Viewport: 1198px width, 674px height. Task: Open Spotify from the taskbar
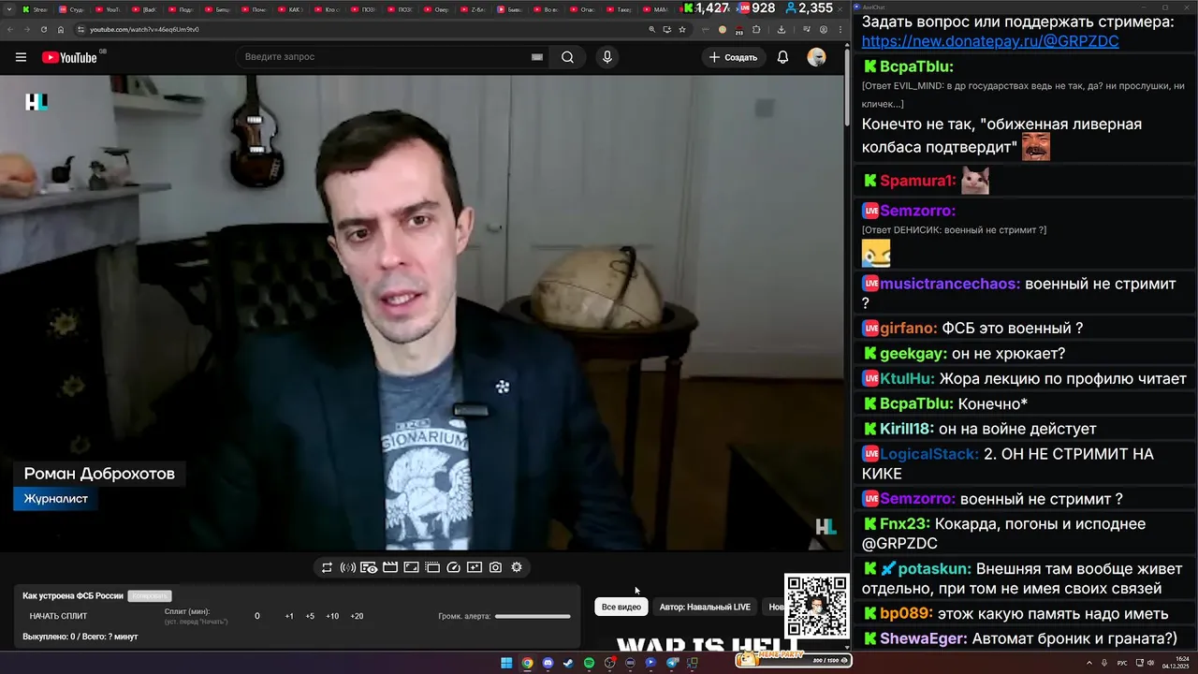pyautogui.click(x=589, y=663)
